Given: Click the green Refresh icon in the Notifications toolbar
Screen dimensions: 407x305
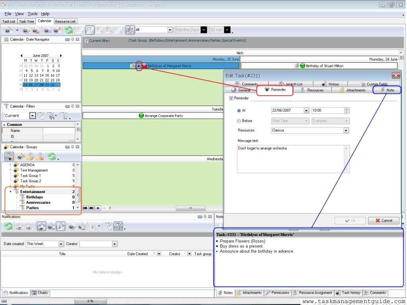Looking at the screenshot, I should [x=9, y=226].
